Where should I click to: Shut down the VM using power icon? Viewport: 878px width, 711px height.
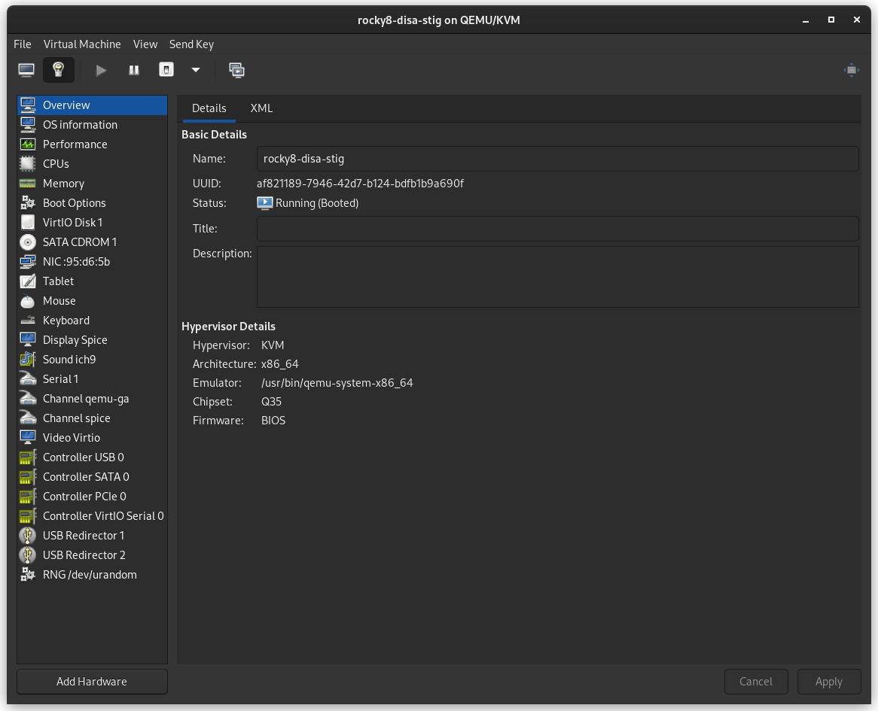click(x=166, y=70)
